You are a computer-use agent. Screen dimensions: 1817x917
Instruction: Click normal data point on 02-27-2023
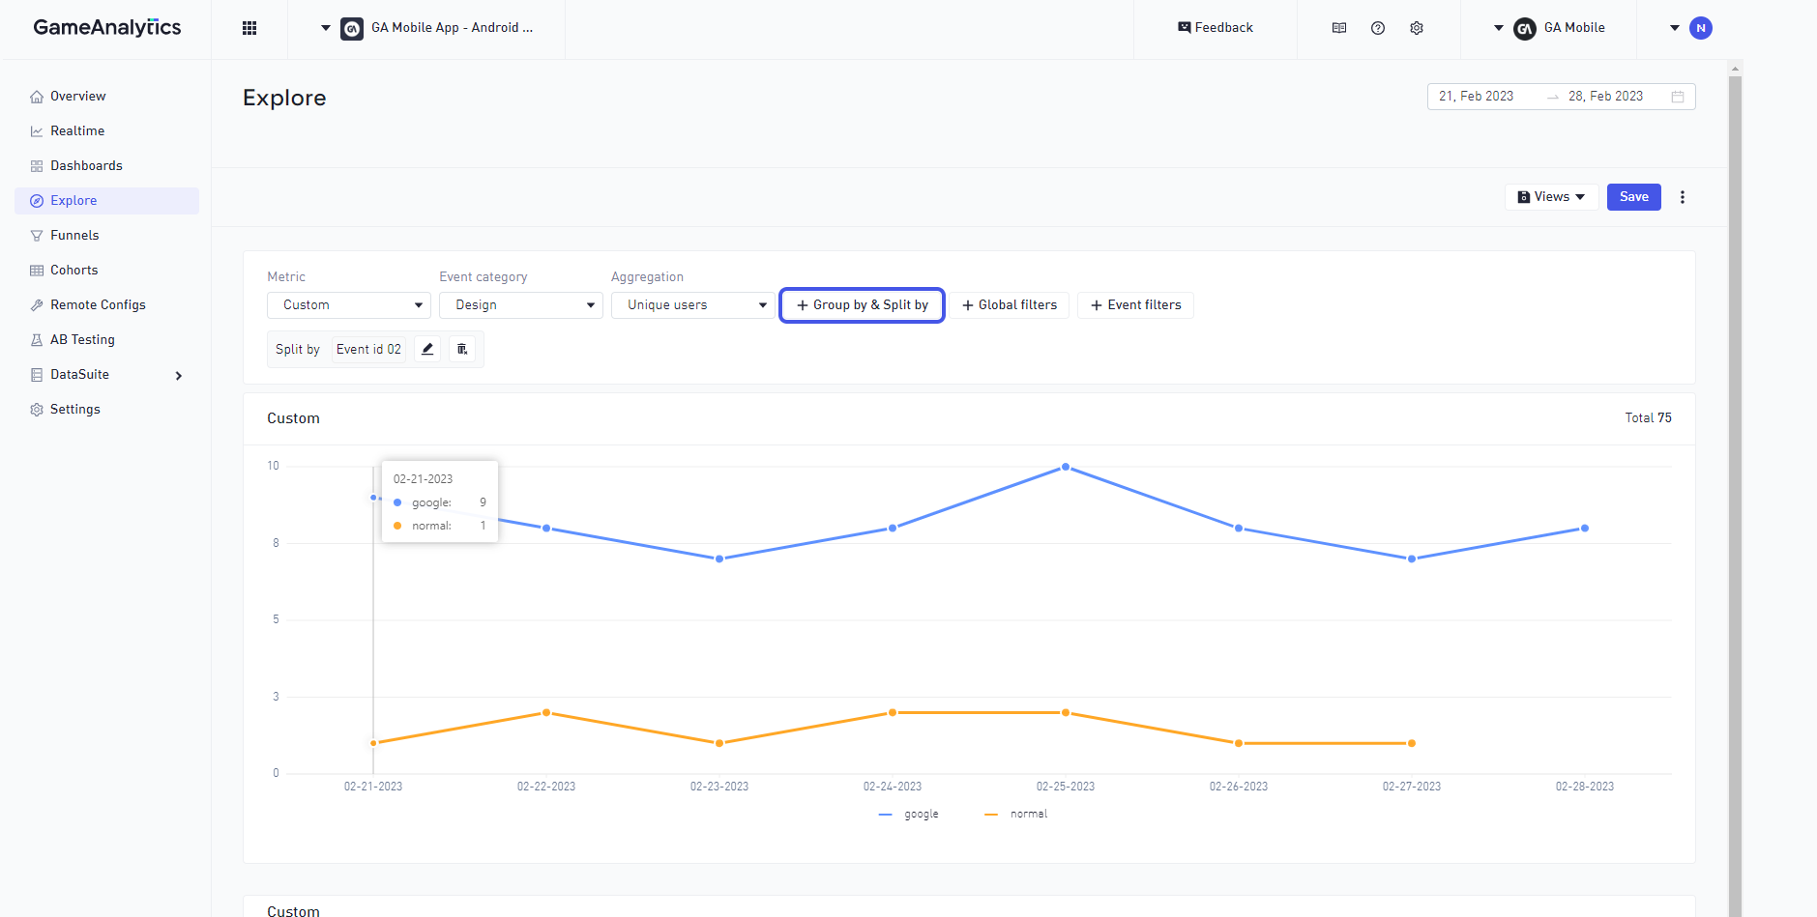tap(1412, 743)
